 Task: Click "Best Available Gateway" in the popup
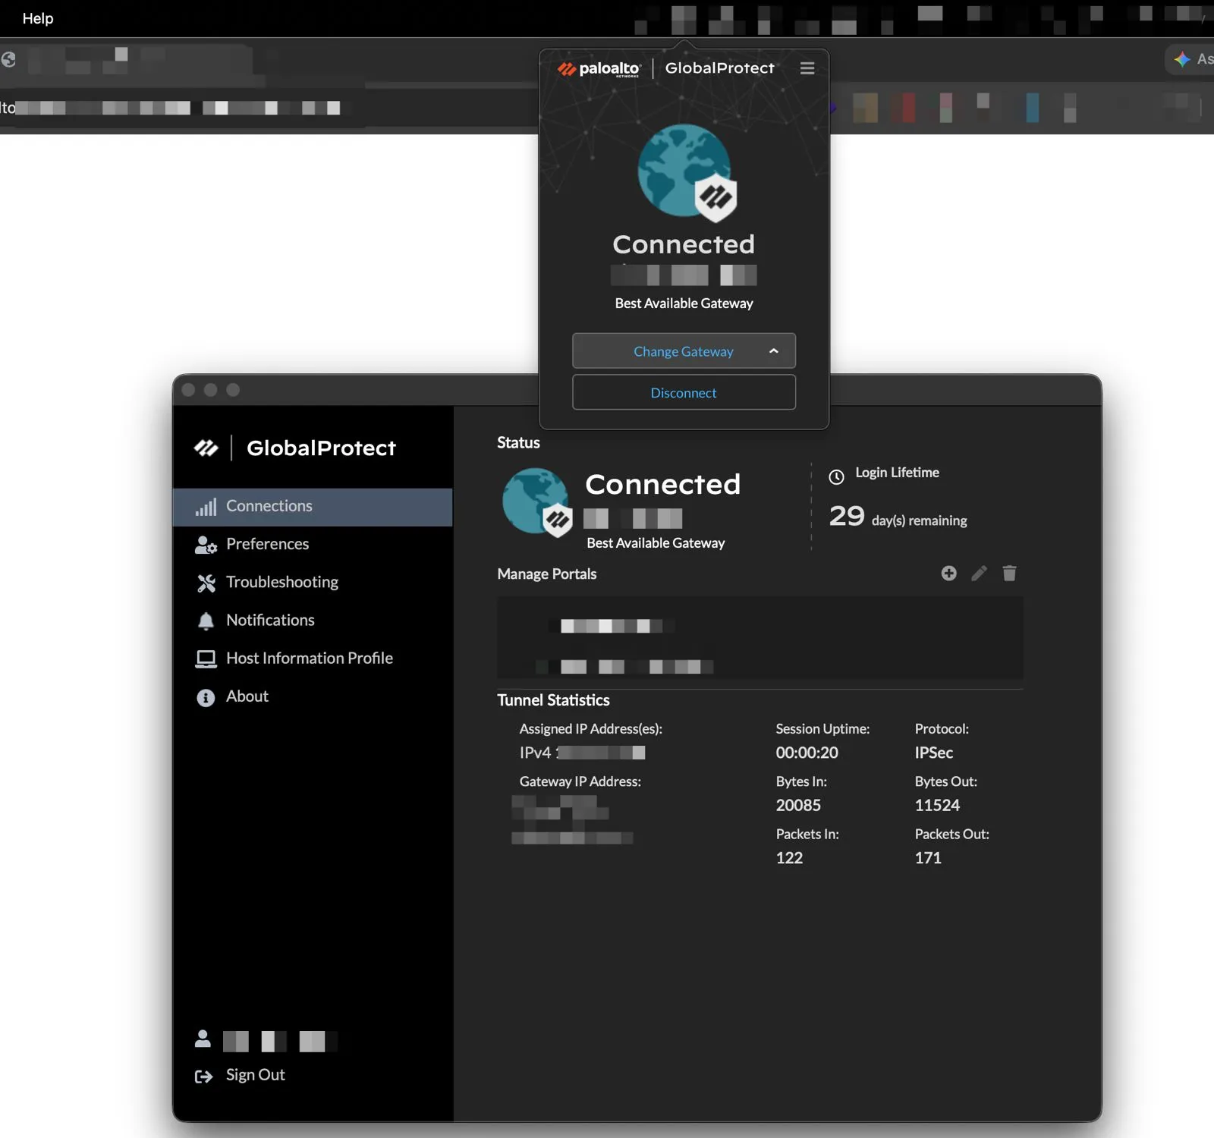(x=684, y=303)
